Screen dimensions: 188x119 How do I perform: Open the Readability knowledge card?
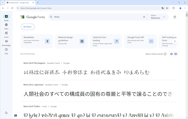[37, 41]
